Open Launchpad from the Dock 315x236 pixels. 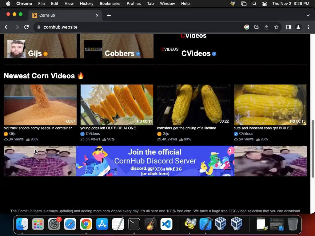pyautogui.click(x=38, y=224)
